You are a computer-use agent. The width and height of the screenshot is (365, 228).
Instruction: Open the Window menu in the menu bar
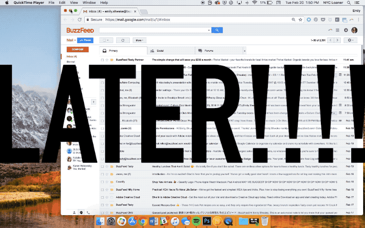pyautogui.click(x=89, y=2)
